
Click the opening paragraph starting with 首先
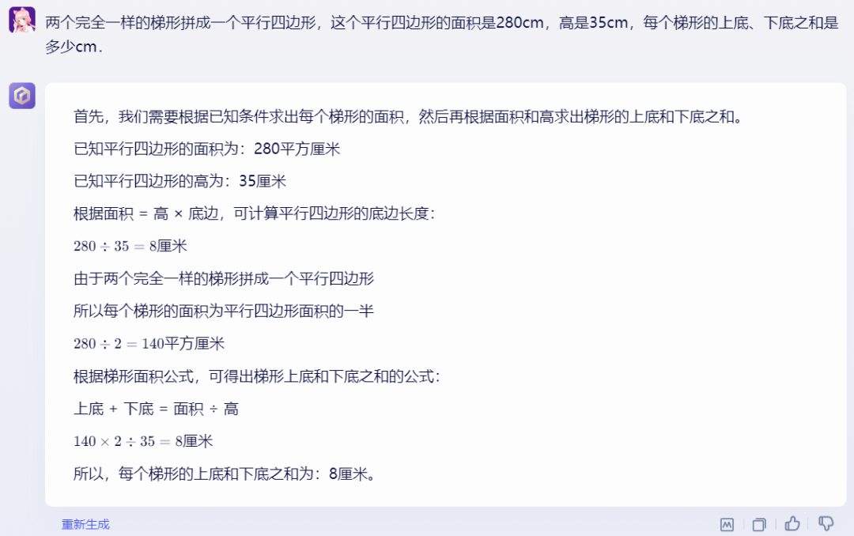[409, 116]
